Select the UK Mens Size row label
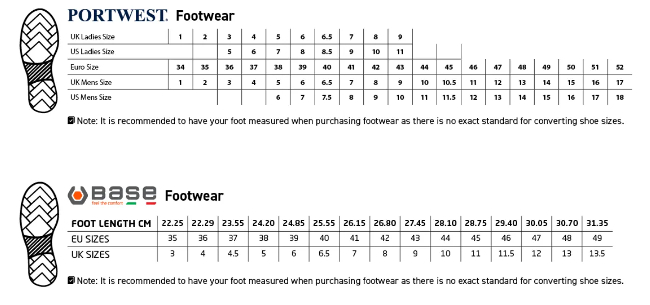The height and width of the screenshot is (305, 650). tap(91, 82)
